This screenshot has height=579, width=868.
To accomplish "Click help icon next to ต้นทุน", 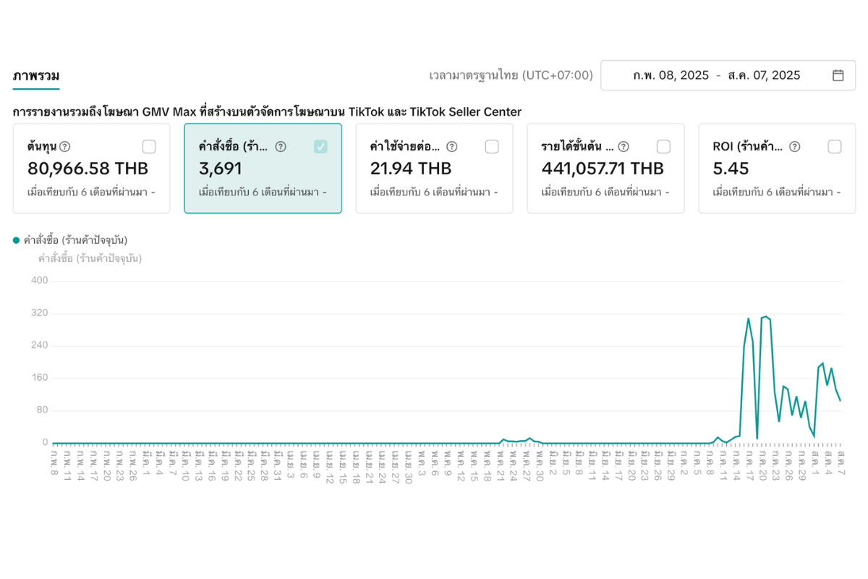I will [65, 147].
